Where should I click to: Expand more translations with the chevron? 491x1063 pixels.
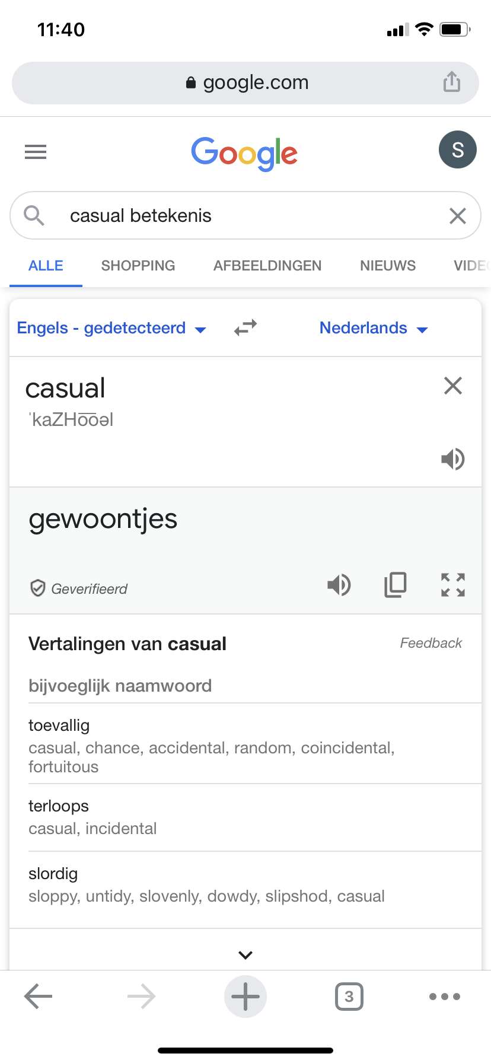tap(245, 954)
